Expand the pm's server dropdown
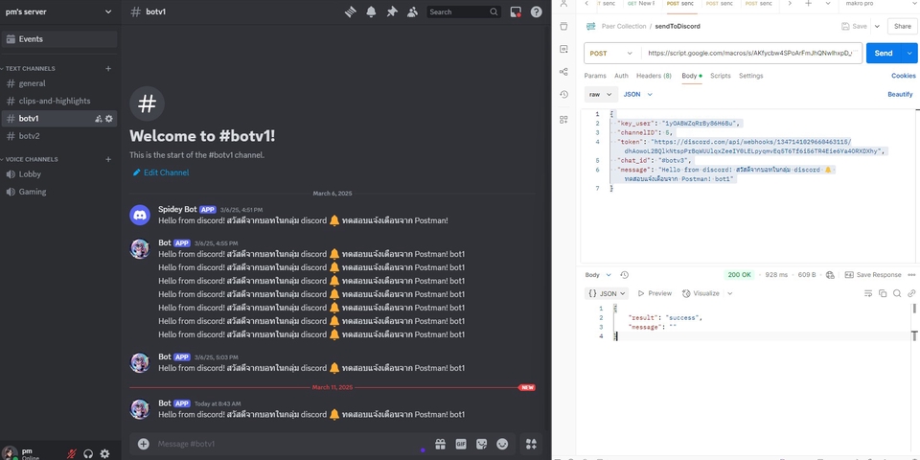This screenshot has width=920, height=460. pos(108,11)
